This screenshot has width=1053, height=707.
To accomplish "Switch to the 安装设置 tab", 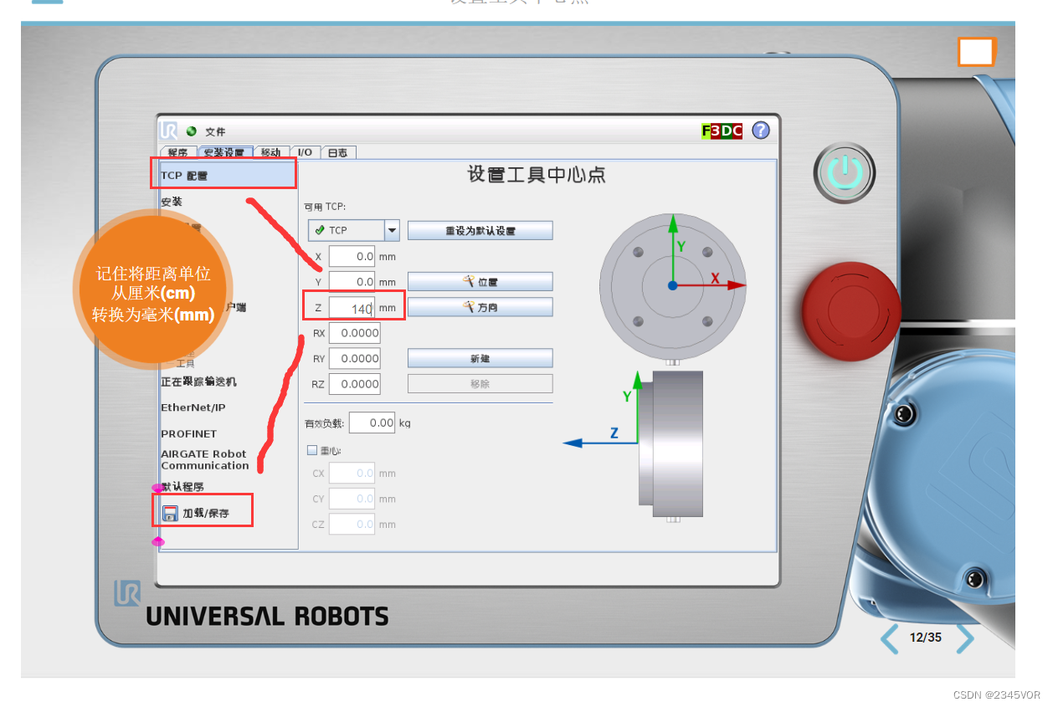I will click(x=224, y=152).
